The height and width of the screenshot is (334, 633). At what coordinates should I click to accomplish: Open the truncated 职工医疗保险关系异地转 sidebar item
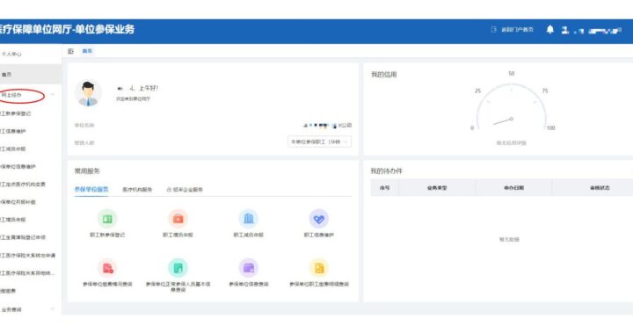27,273
